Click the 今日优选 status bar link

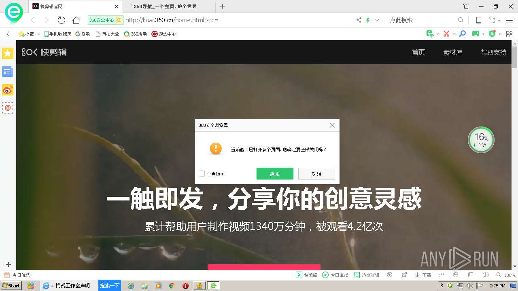(x=17, y=275)
